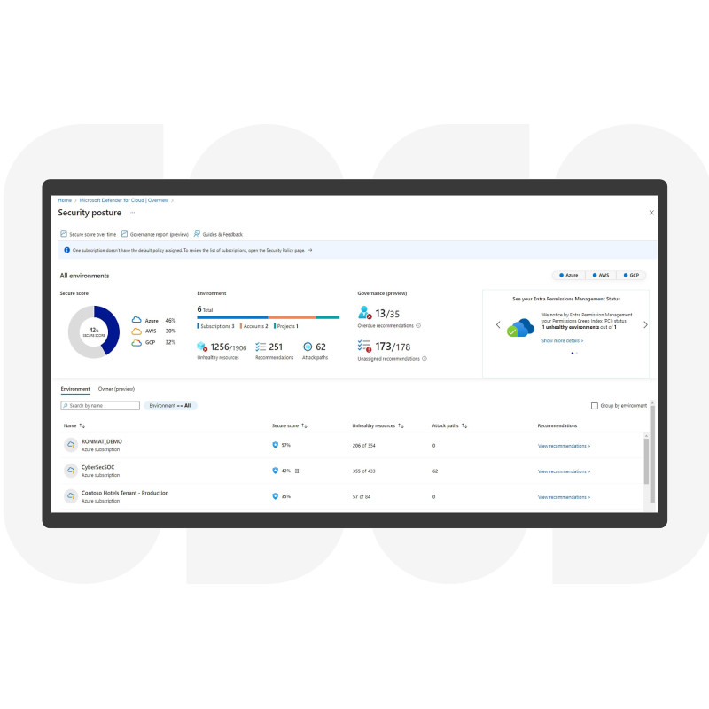Open the Guides & Feedback icon
709x709 pixels.
pyautogui.click(x=197, y=234)
